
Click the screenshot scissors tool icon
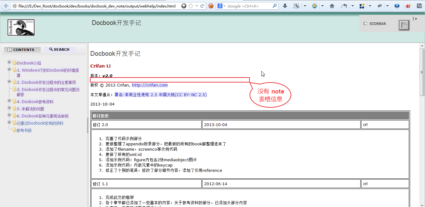[x=297, y=6]
